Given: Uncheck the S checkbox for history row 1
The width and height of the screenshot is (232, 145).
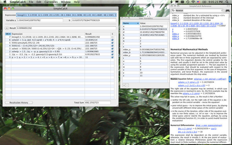Looking at the screenshot, I should tap(112, 54).
